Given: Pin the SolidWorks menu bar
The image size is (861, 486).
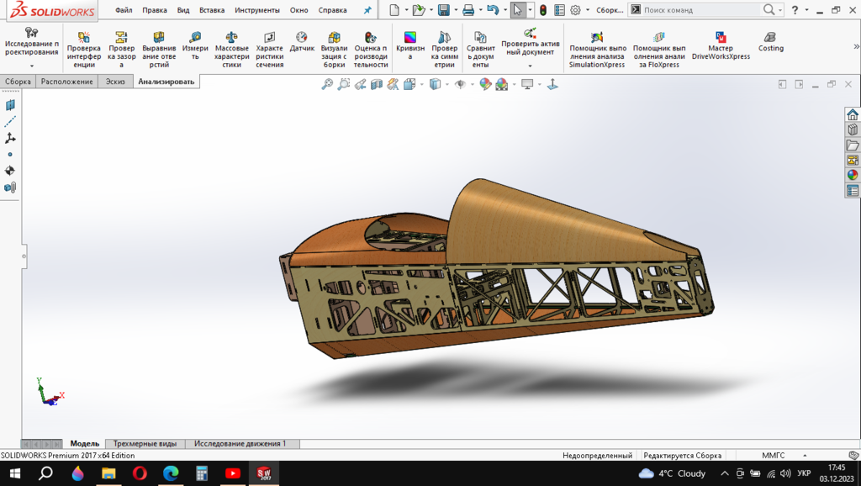Looking at the screenshot, I should click(x=367, y=10).
